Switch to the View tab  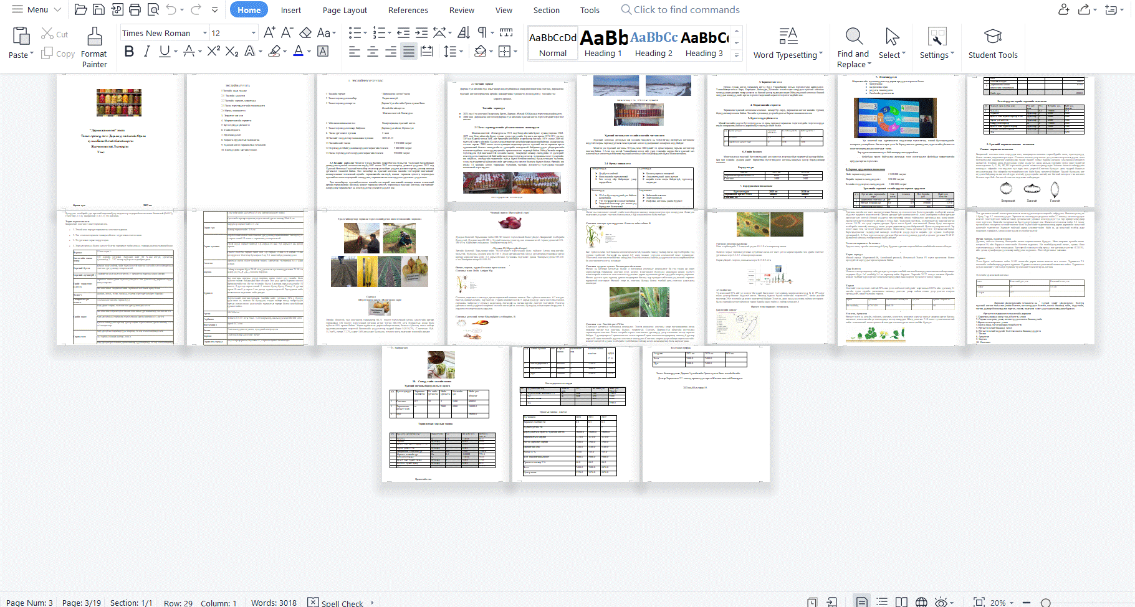pyautogui.click(x=504, y=10)
